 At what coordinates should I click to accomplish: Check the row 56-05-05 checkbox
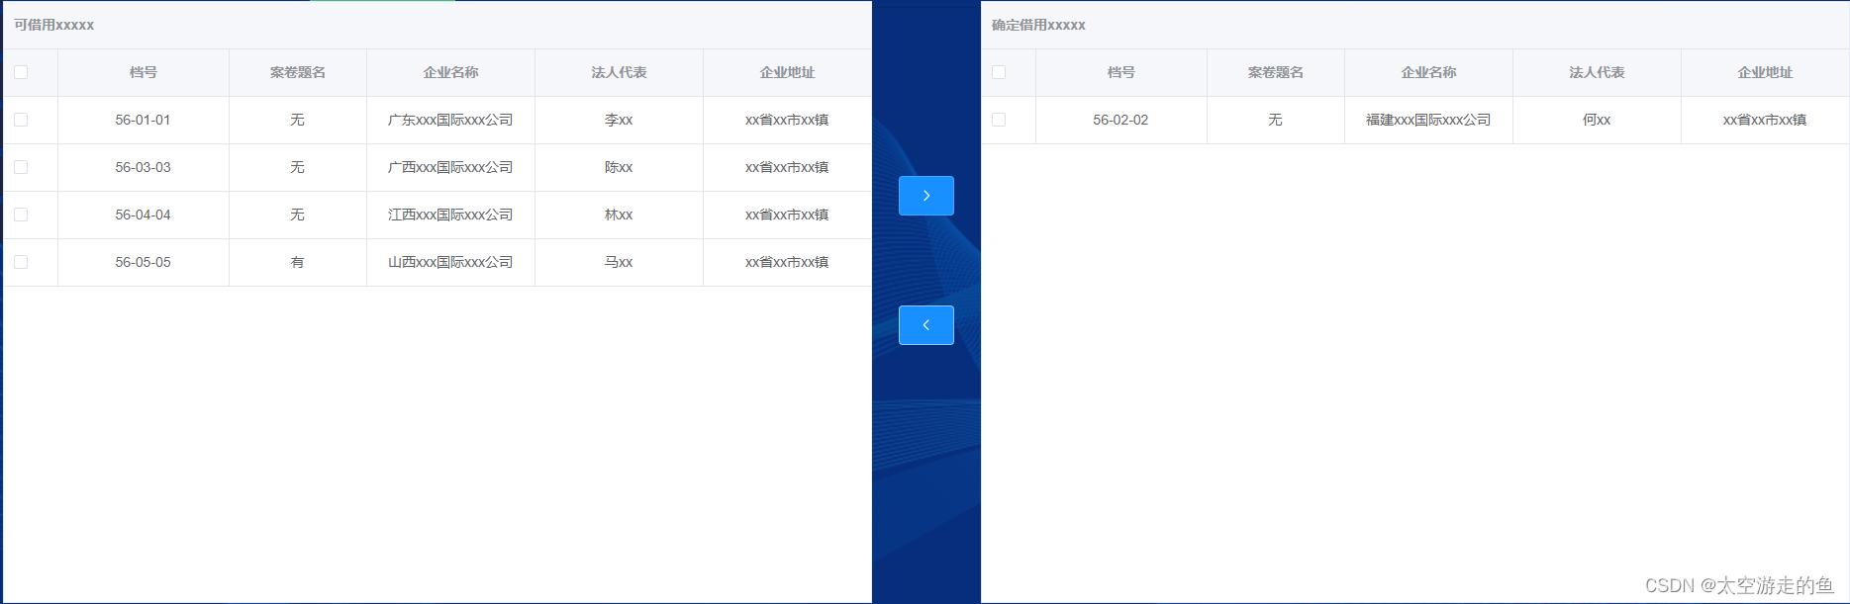[x=21, y=262]
